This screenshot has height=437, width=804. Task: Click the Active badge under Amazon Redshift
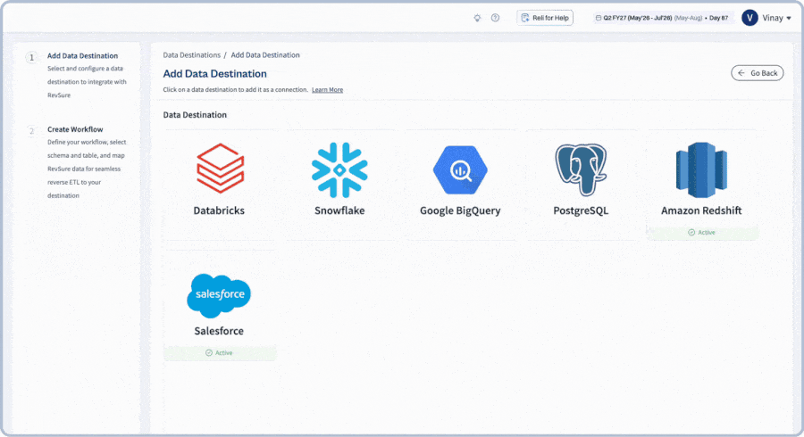[702, 232]
